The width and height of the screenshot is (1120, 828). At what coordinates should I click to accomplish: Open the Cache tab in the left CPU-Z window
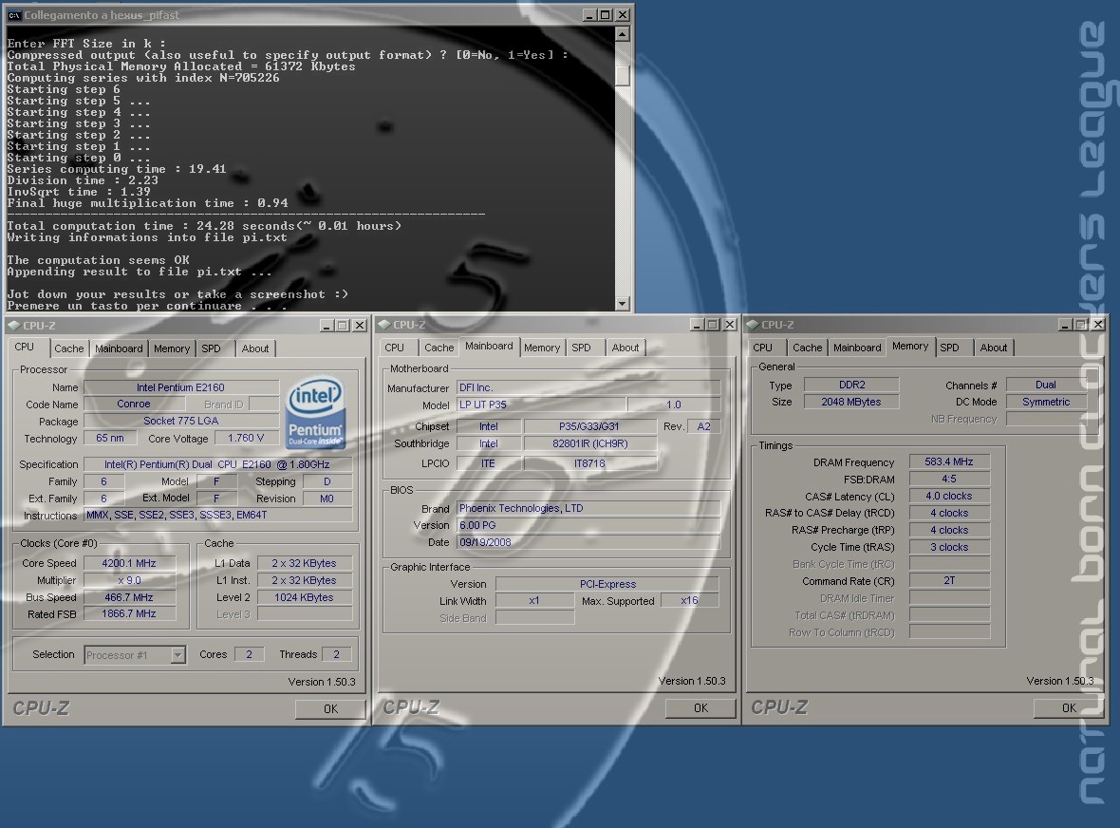tap(69, 348)
